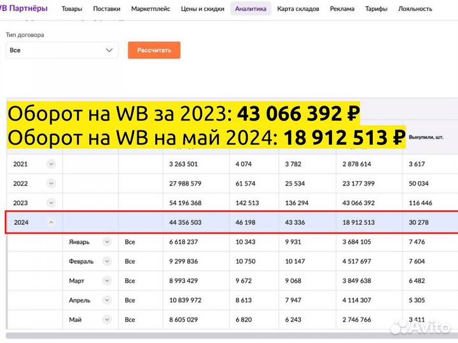This screenshot has width=458, height=343.
Task: Open the Реклама menu item
Action: click(x=342, y=9)
